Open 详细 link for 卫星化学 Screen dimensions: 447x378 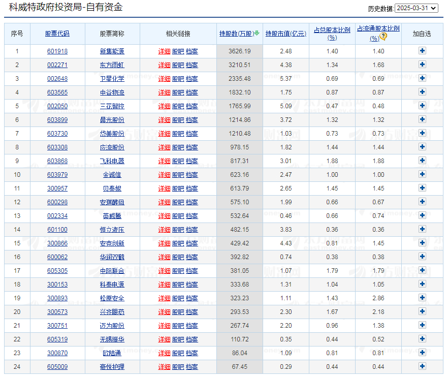coord(164,79)
